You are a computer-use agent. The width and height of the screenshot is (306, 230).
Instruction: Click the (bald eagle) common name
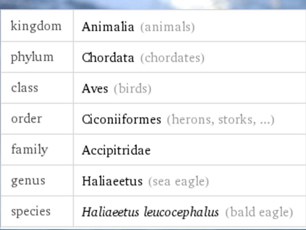coord(259,212)
